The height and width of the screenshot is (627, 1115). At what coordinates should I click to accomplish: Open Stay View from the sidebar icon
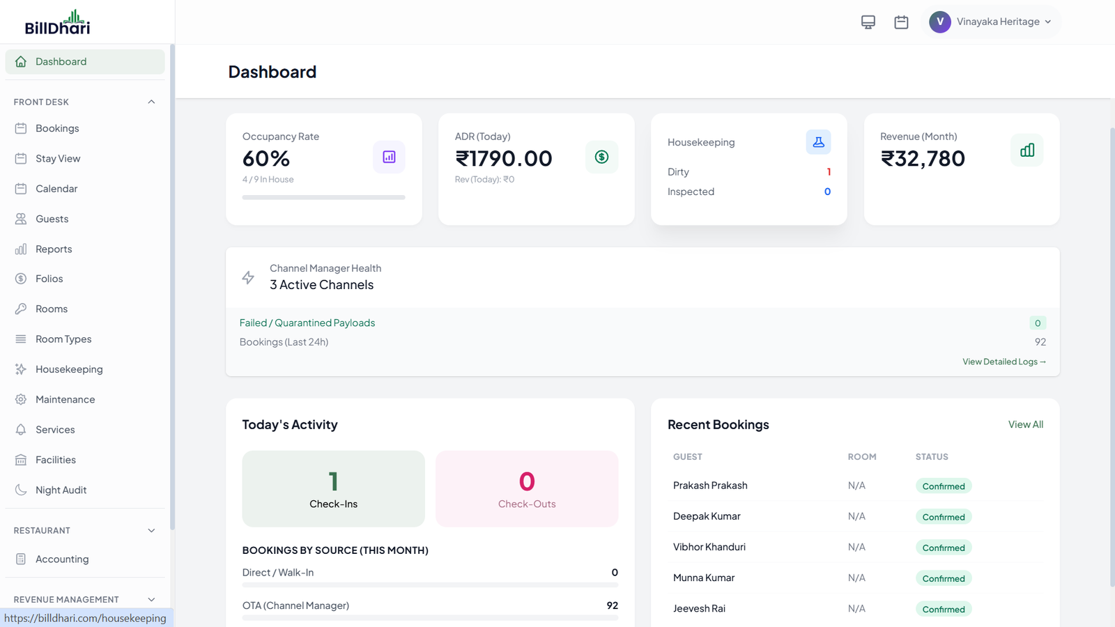(x=22, y=158)
